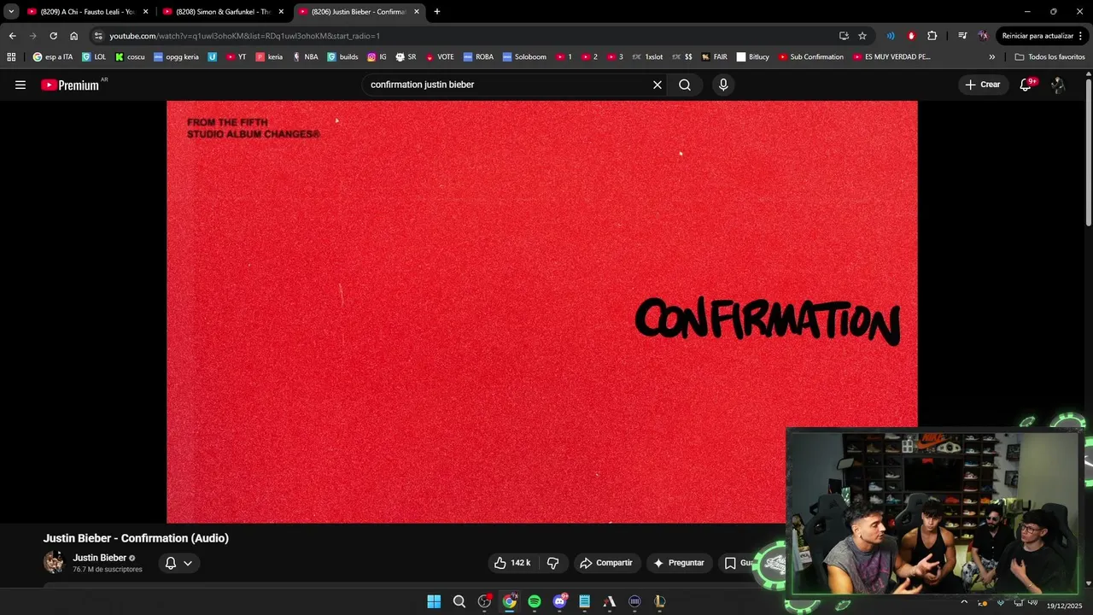Go back with the browser back arrow

(12, 36)
